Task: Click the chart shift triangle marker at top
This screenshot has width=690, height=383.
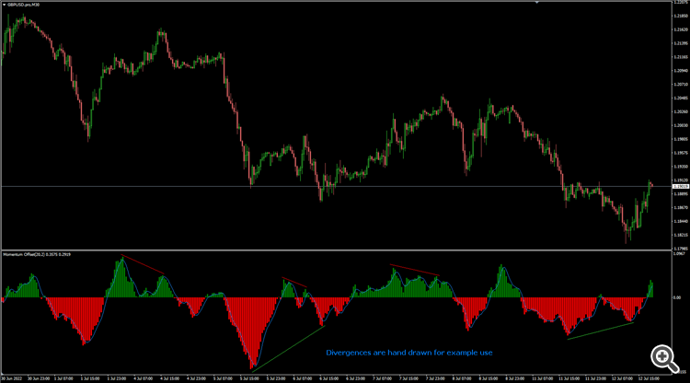Action: [537, 3]
